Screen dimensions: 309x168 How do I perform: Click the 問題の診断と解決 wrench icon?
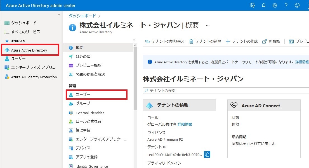[71, 74]
